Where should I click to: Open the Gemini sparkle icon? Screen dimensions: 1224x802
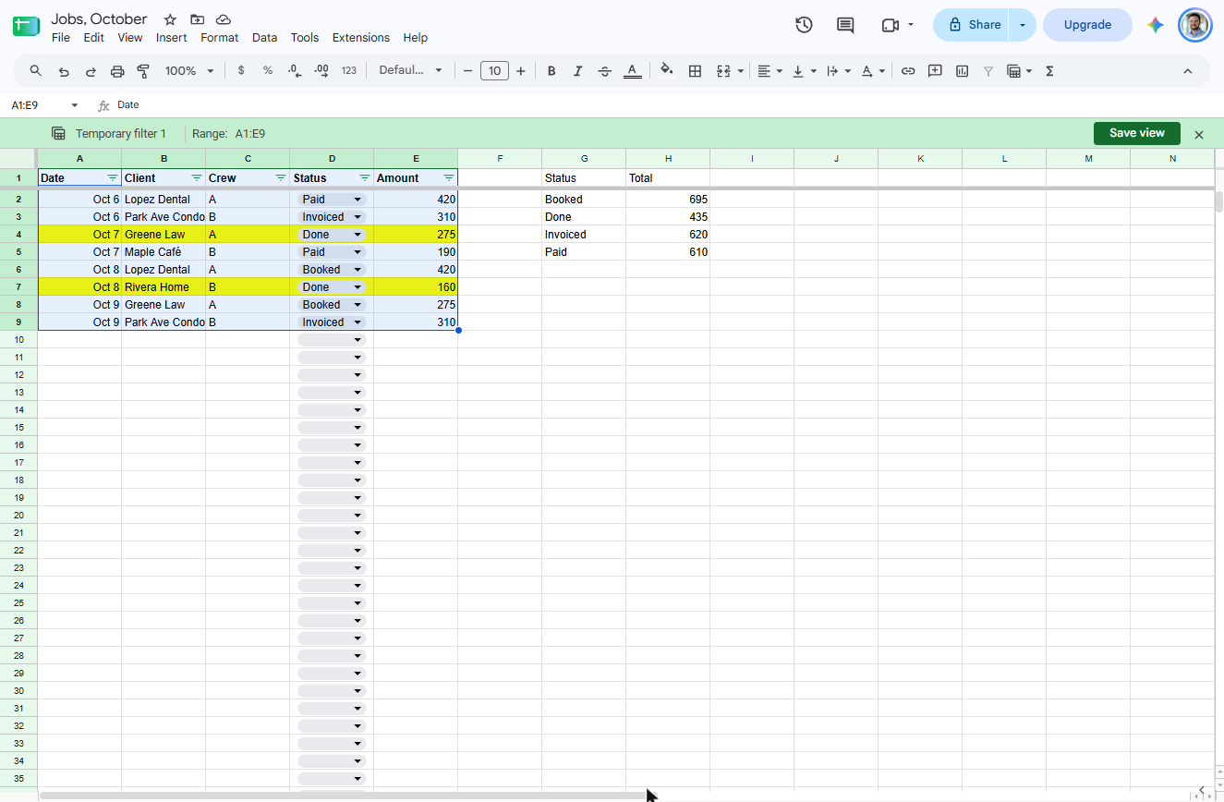[1155, 25]
